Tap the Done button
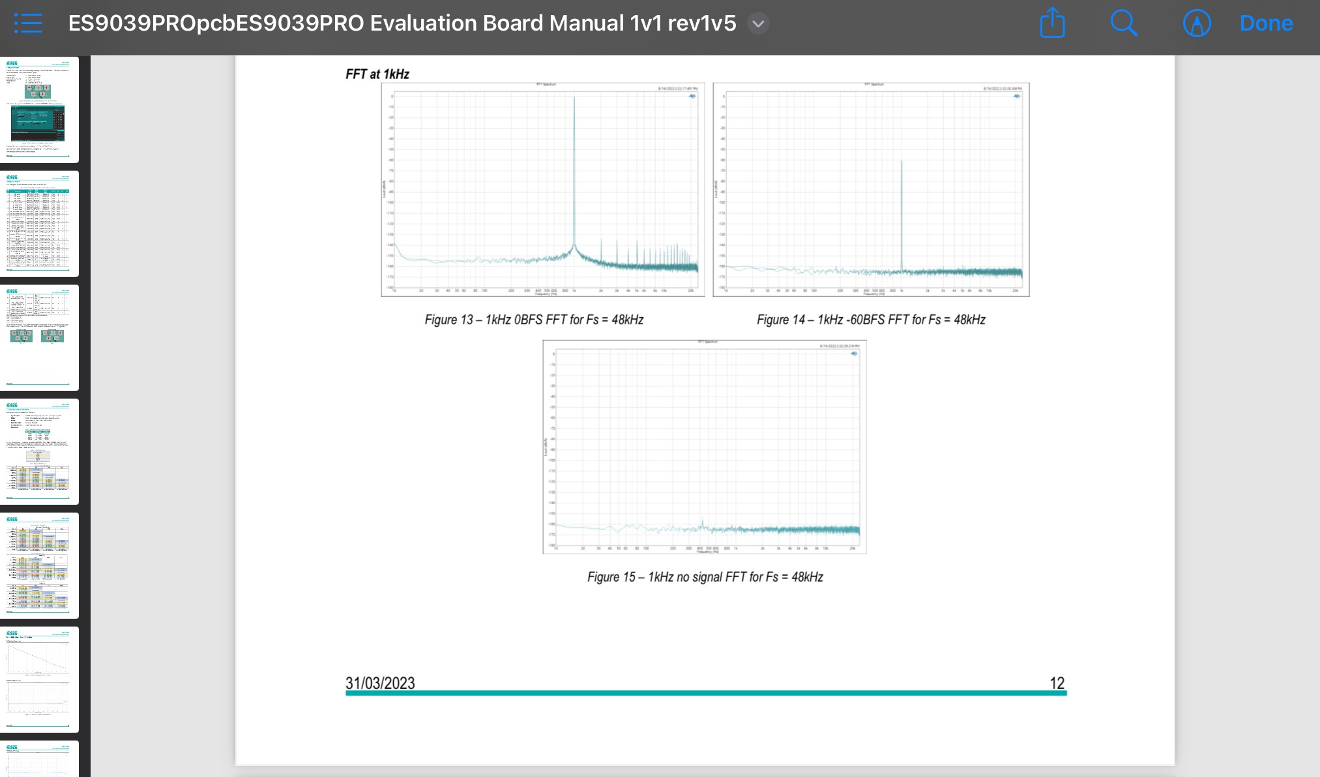The height and width of the screenshot is (777, 1320). (1266, 23)
